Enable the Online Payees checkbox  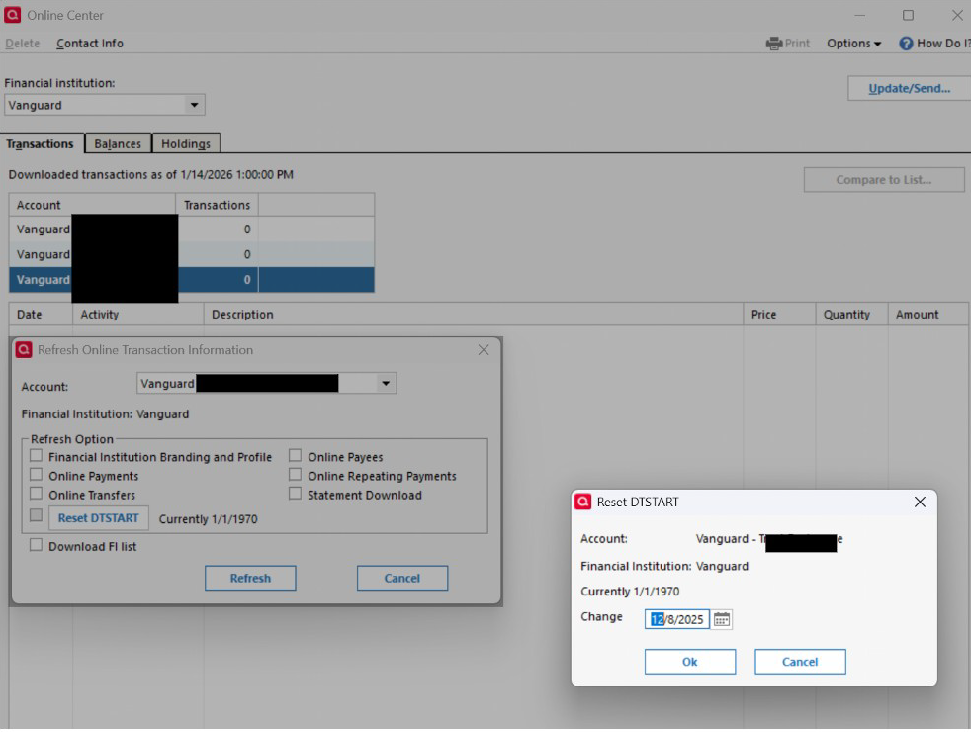pyautogui.click(x=295, y=456)
